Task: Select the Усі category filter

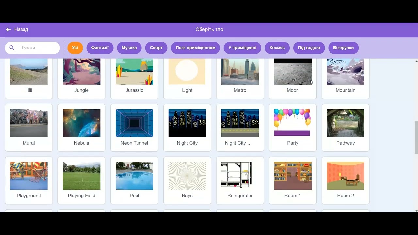Action: tap(75, 48)
